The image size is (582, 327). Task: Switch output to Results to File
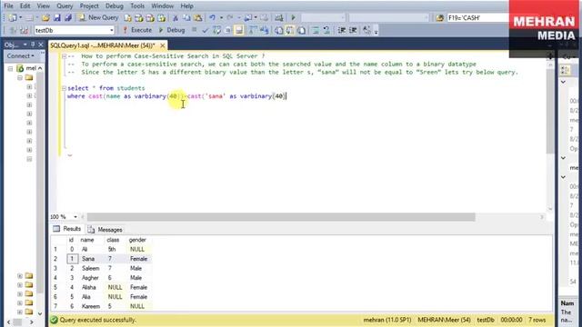[301, 30]
